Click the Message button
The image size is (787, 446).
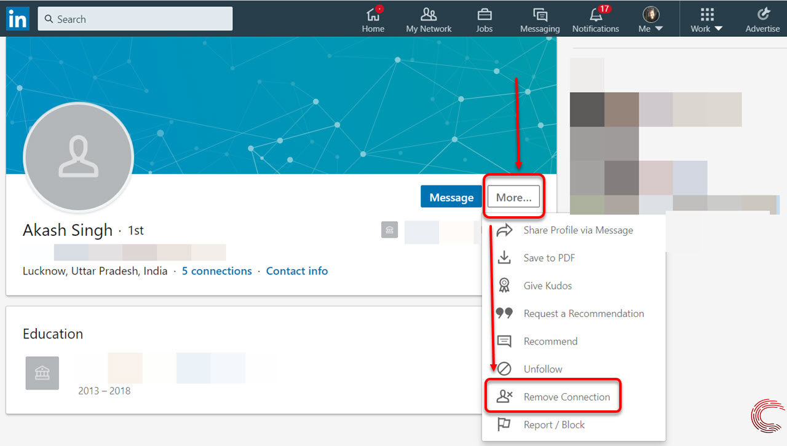(451, 197)
